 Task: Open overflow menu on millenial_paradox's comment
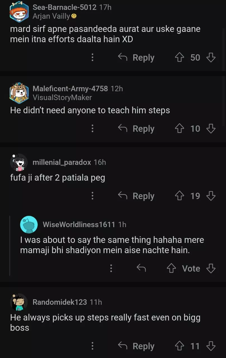(x=92, y=196)
